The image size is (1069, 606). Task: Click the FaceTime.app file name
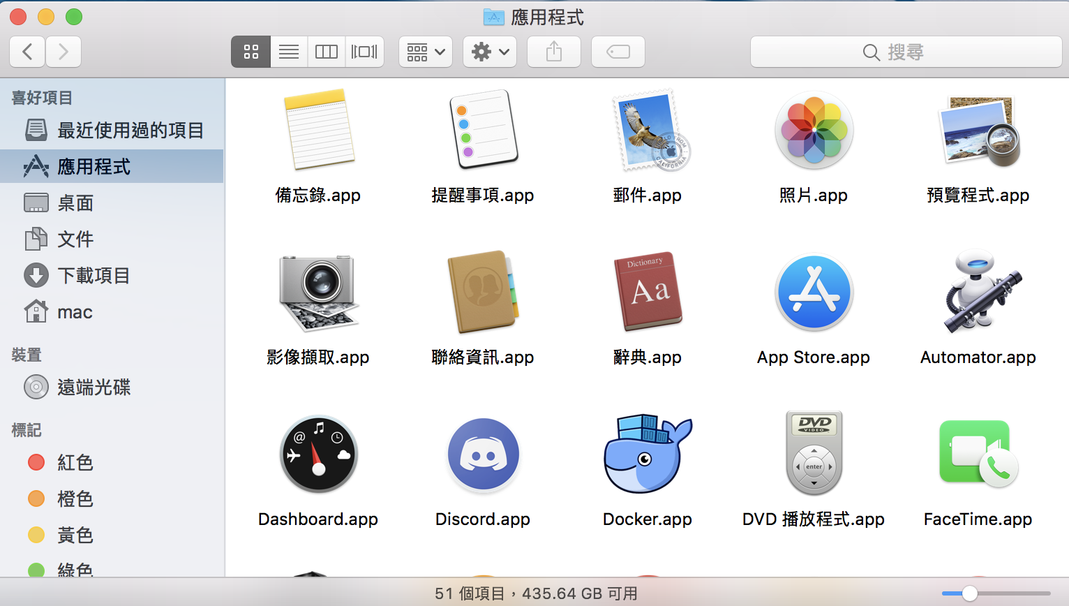pyautogui.click(x=978, y=519)
